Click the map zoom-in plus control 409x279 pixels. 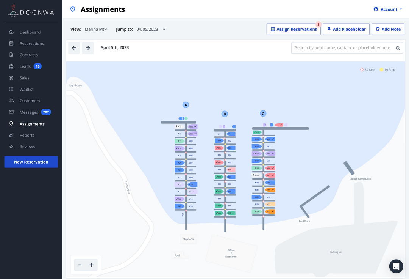[91, 265]
